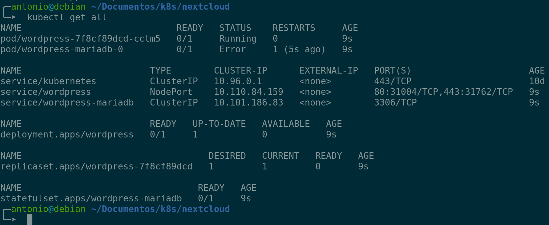This screenshot has height=225, width=549.
Task: Click the "Error" pod status
Action: click(x=232, y=49)
